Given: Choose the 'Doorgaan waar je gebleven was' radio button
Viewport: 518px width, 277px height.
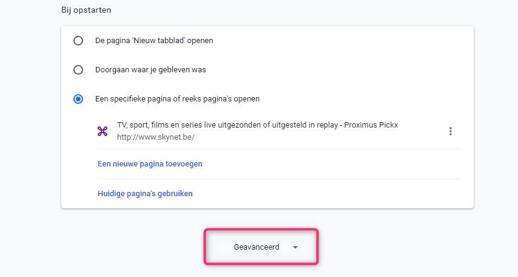Looking at the screenshot, I should coord(78,70).
